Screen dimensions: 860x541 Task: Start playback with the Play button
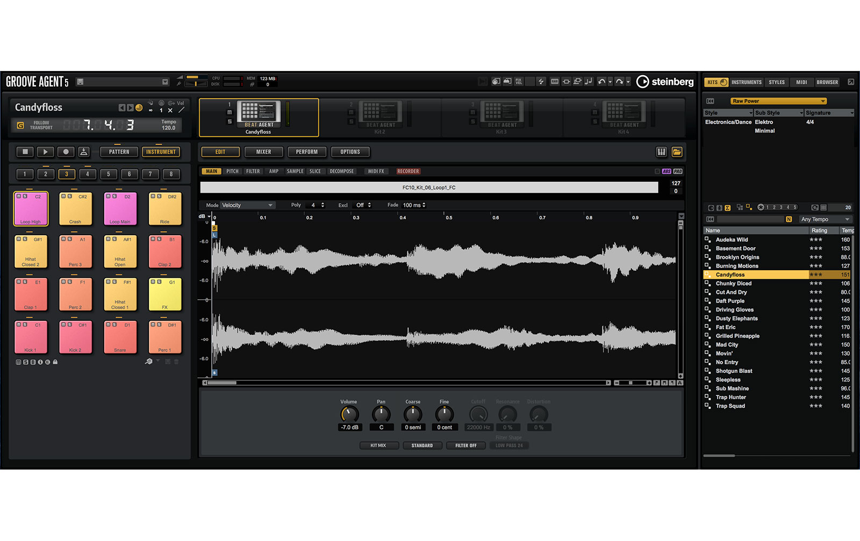click(x=45, y=152)
